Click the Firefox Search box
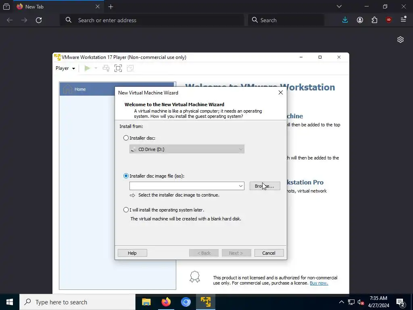 pyautogui.click(x=286, y=20)
